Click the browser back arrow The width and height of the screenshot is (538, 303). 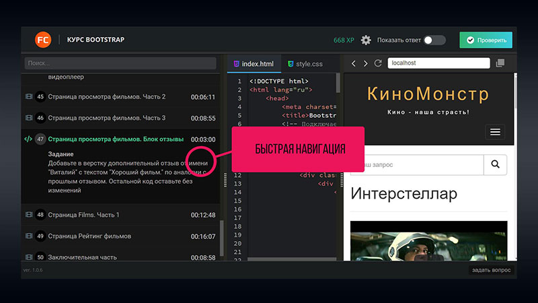(352, 63)
